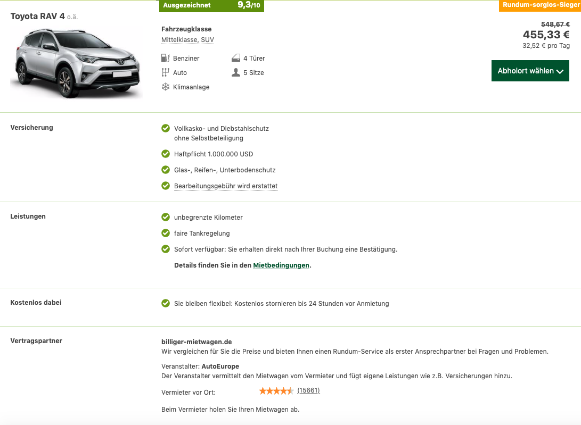Click the fuel pump icon beside Benziner
The height and width of the screenshot is (425, 581).
pos(165,58)
